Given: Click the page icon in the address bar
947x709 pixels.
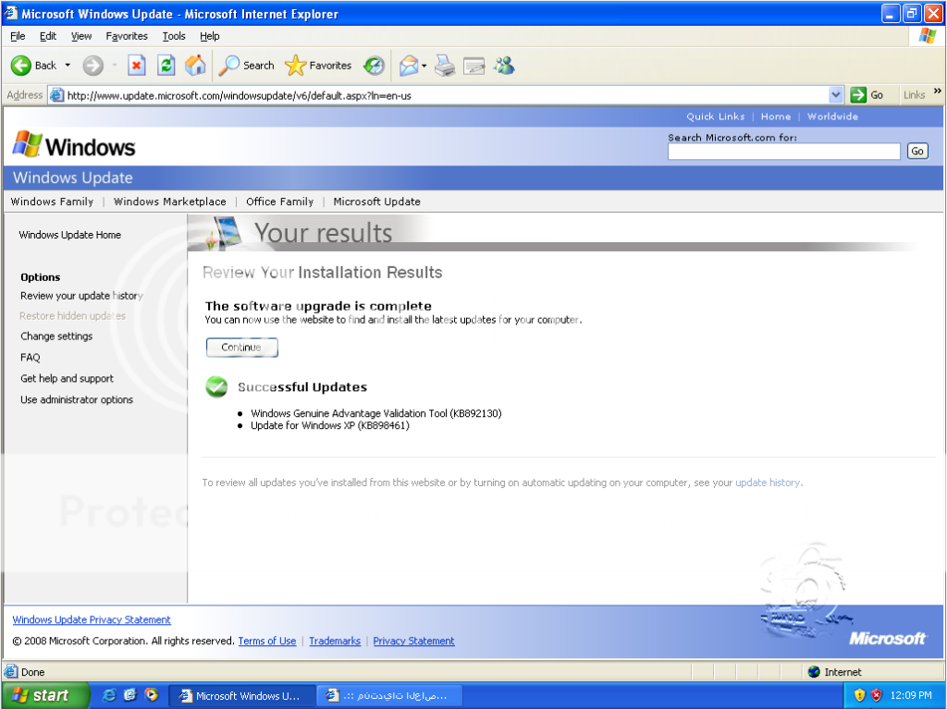Looking at the screenshot, I should (x=56, y=95).
